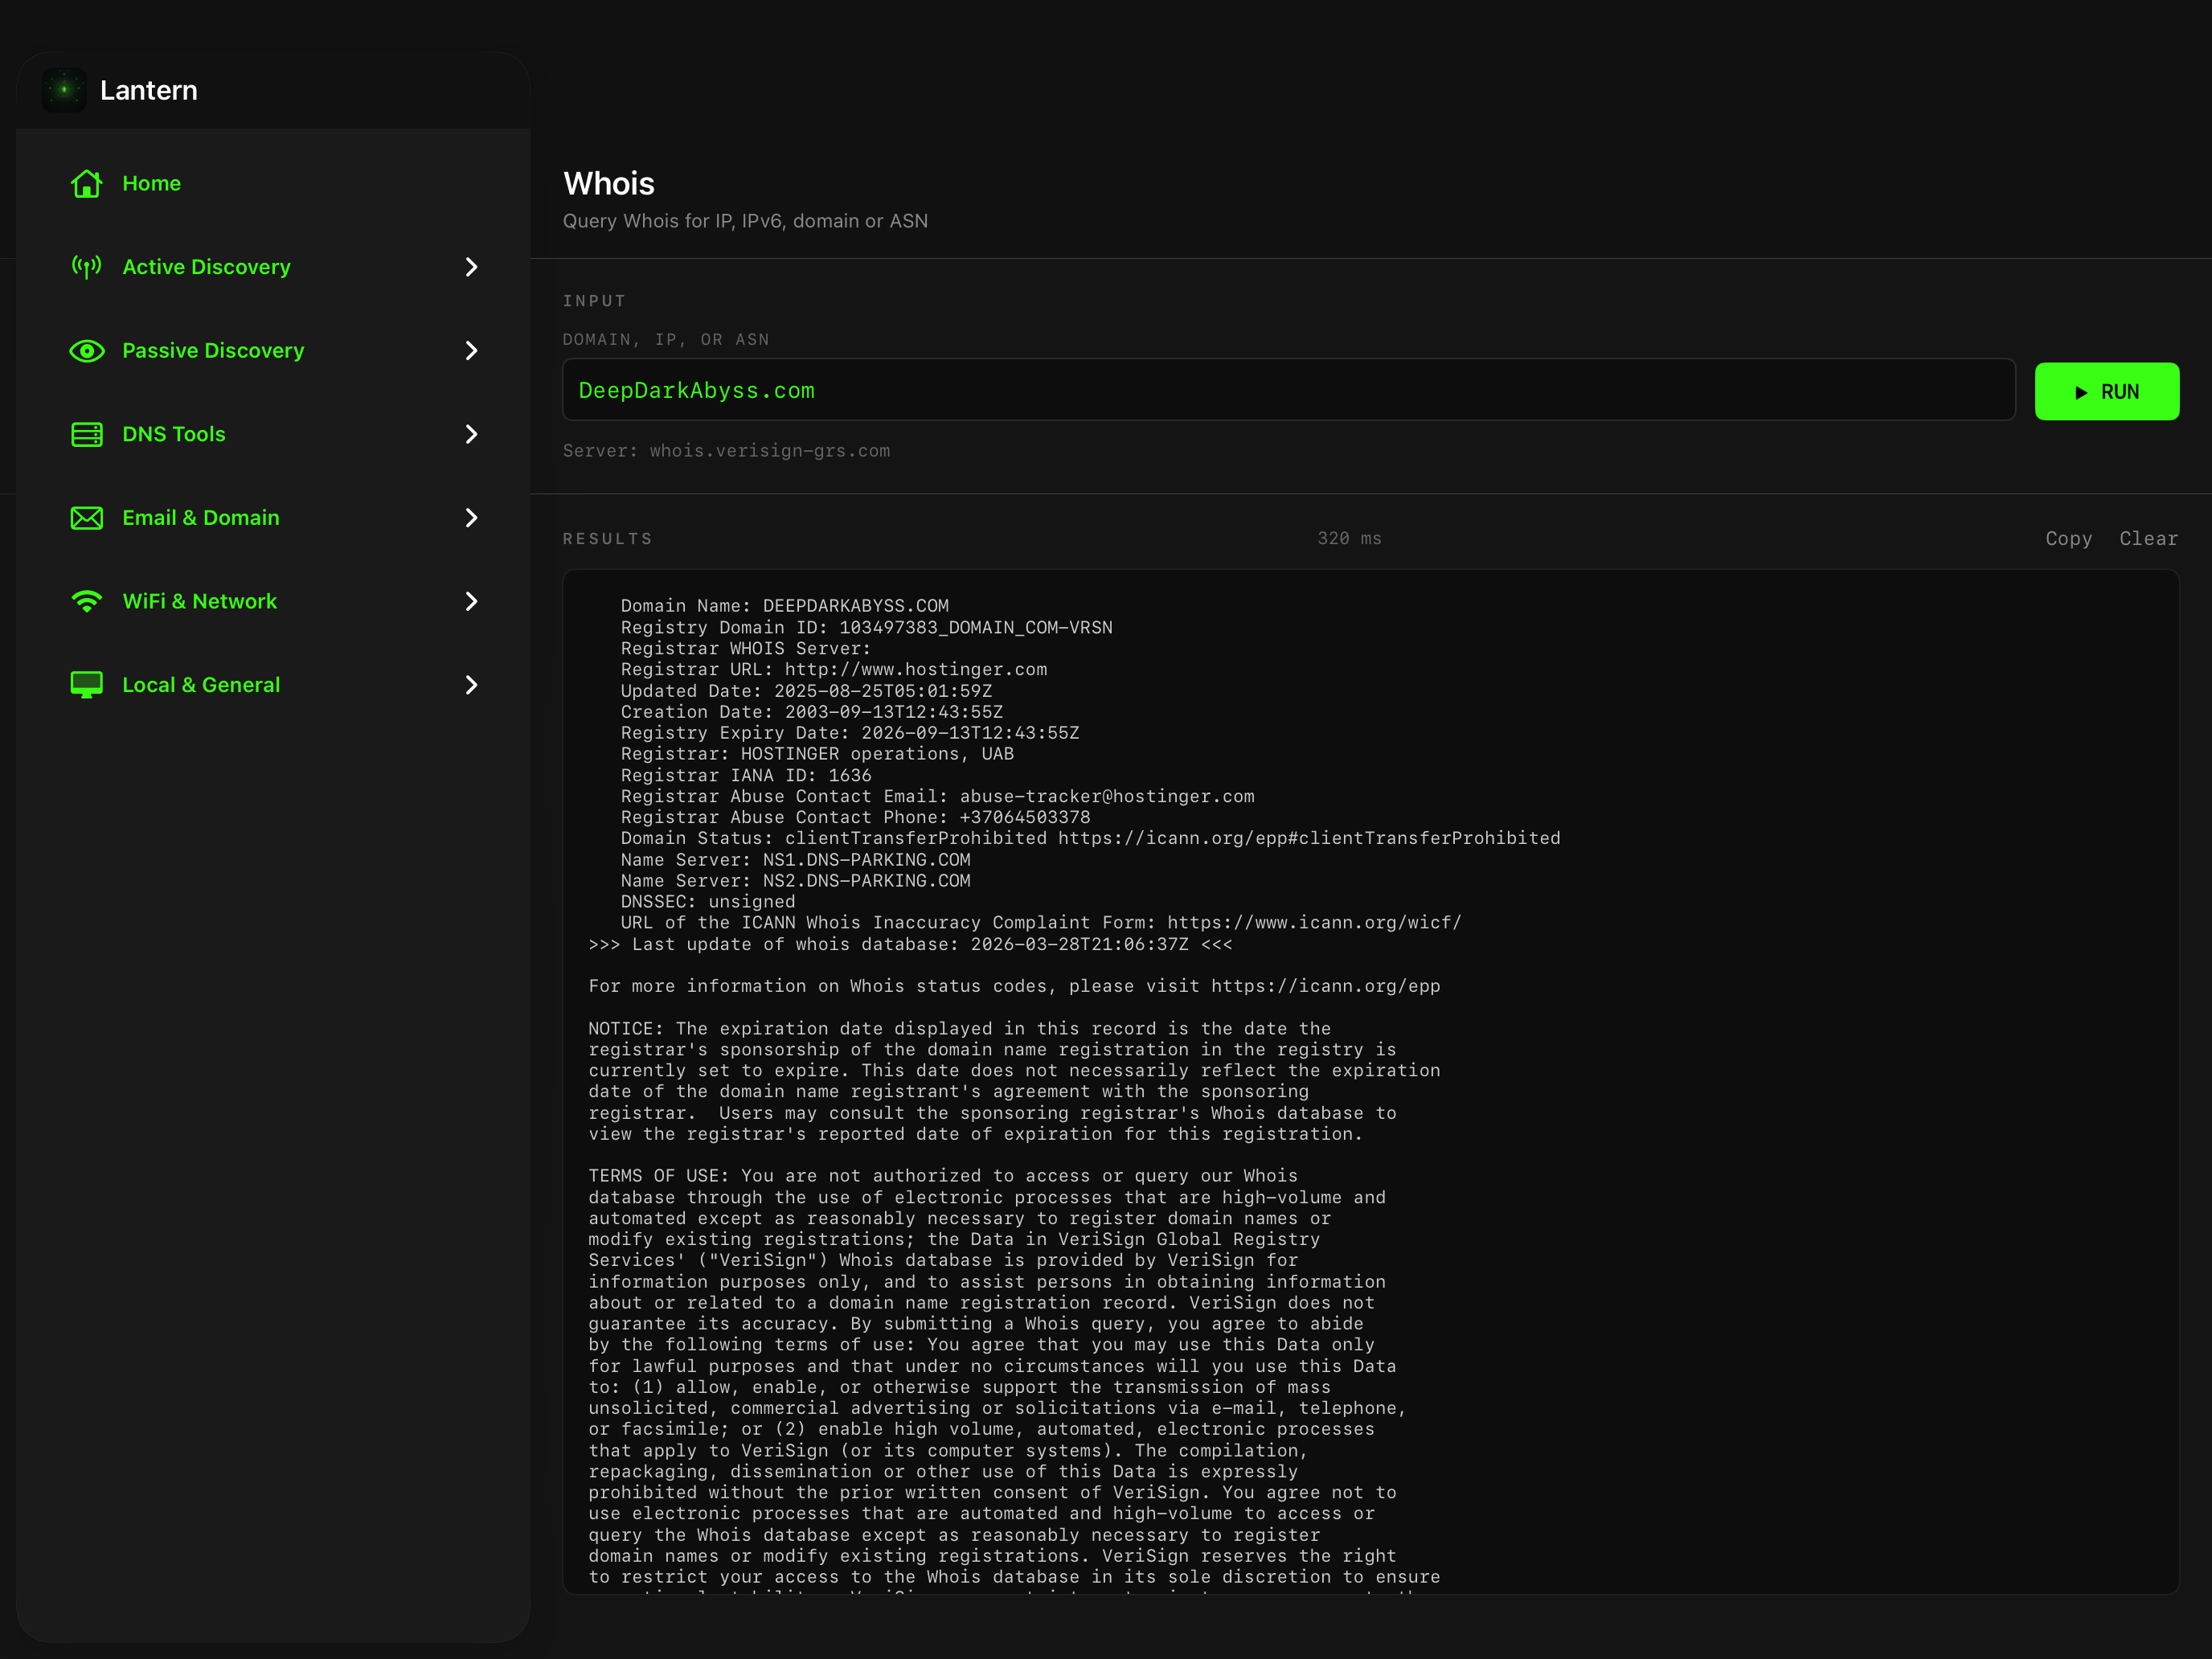Click the Lantern app logo icon
The image size is (2212, 1659).
[x=64, y=89]
